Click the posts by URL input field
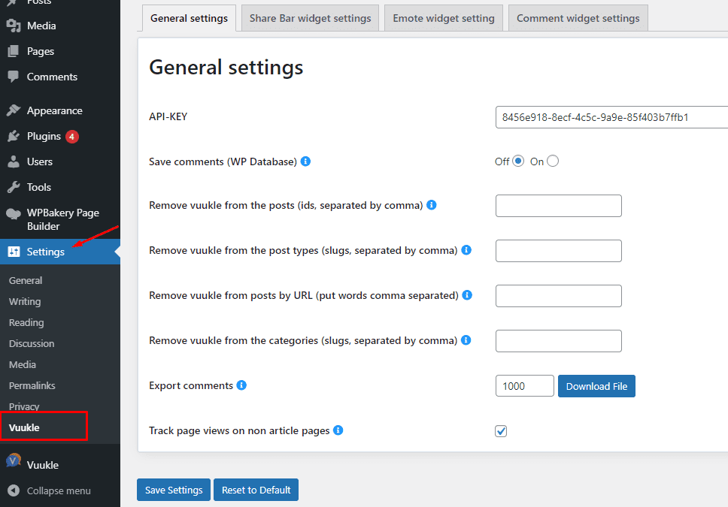 [559, 295]
